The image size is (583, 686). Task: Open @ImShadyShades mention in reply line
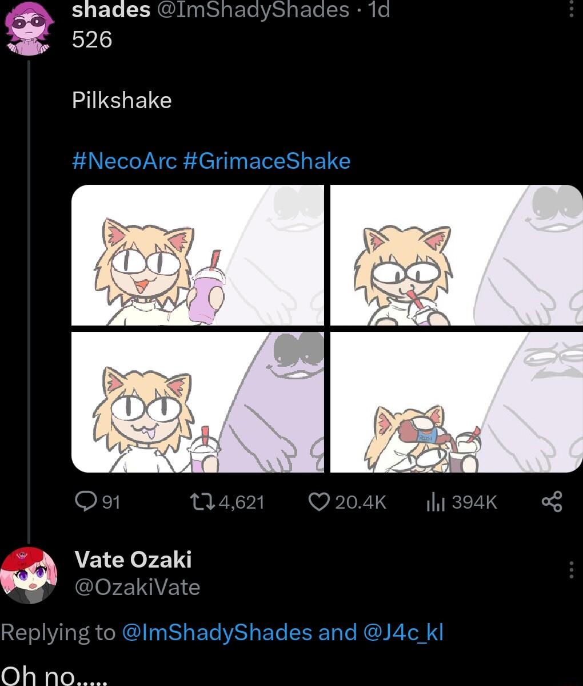(217, 632)
